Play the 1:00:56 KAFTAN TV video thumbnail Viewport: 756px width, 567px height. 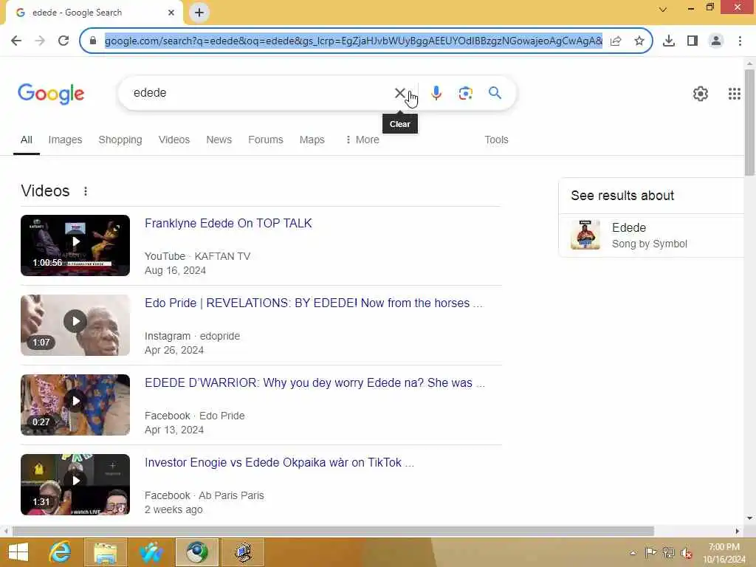[75, 245]
